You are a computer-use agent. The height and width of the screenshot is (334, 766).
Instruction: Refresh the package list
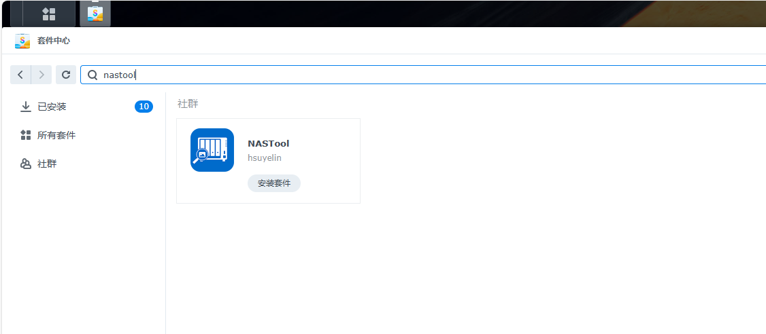click(66, 75)
